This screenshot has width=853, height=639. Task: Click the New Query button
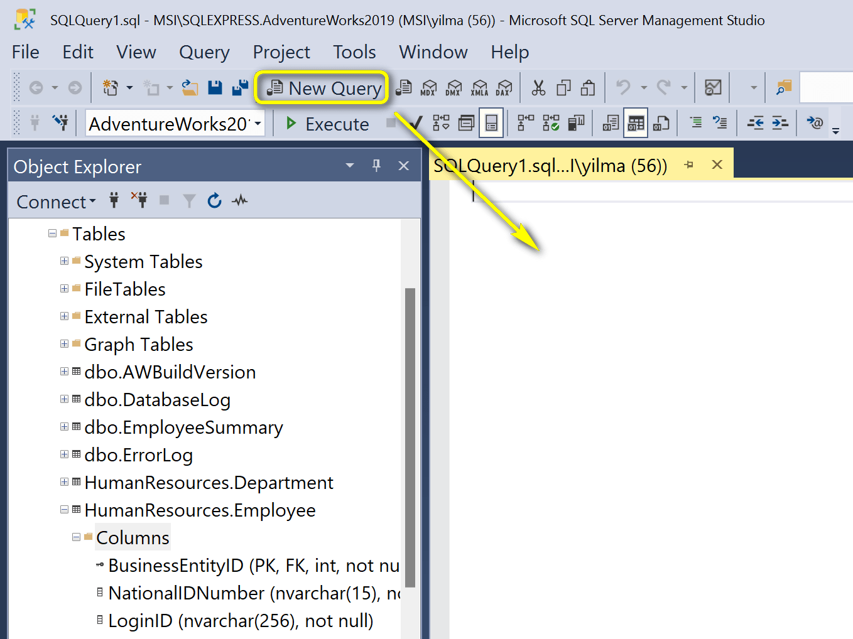point(323,89)
